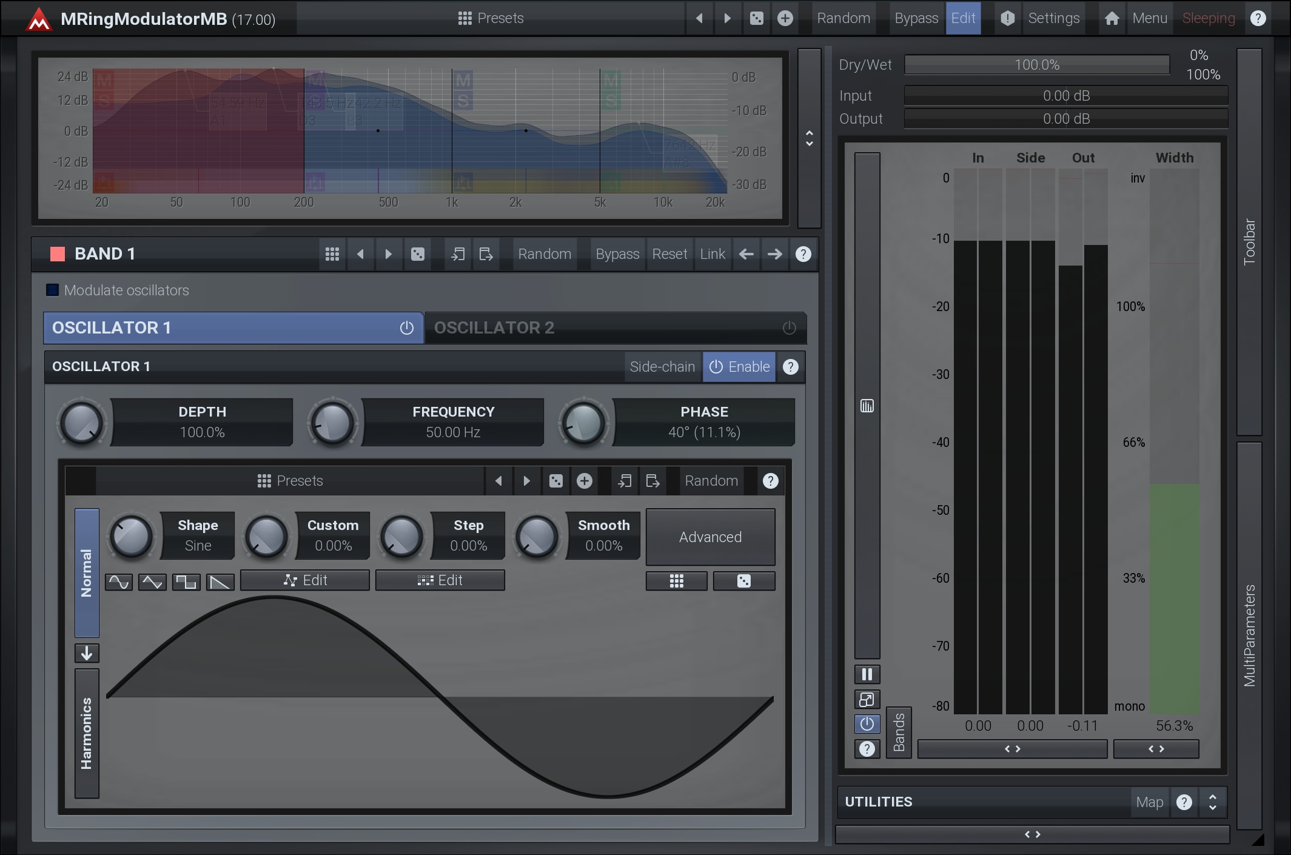Open the oscillator shape Presets list

point(290,481)
